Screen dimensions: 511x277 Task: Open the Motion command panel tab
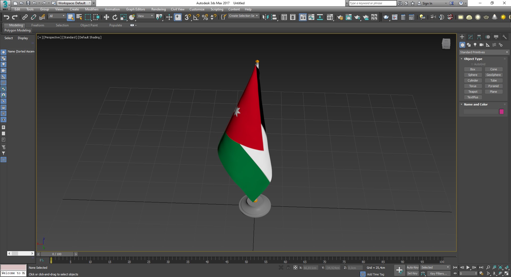[x=488, y=37]
